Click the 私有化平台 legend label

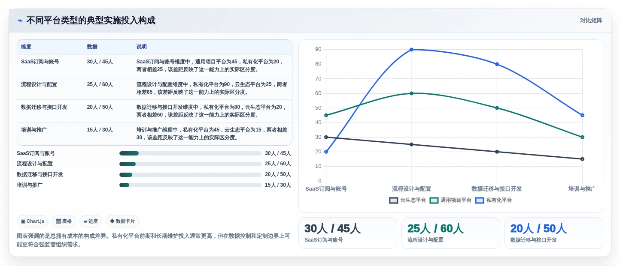499,200
